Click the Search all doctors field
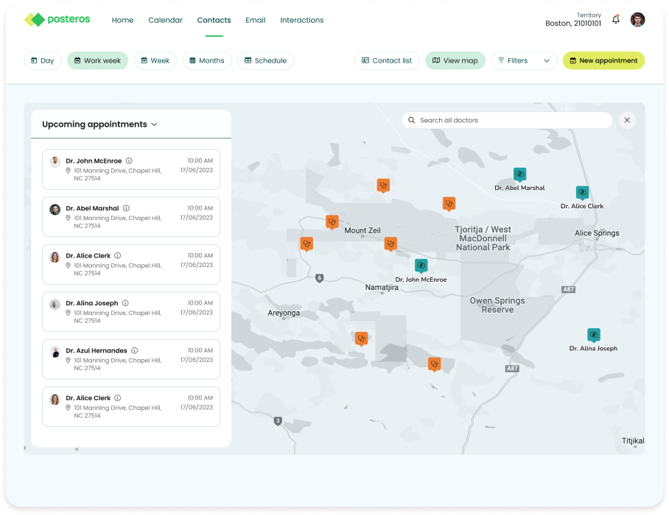This screenshot has width=669, height=515. (508, 121)
